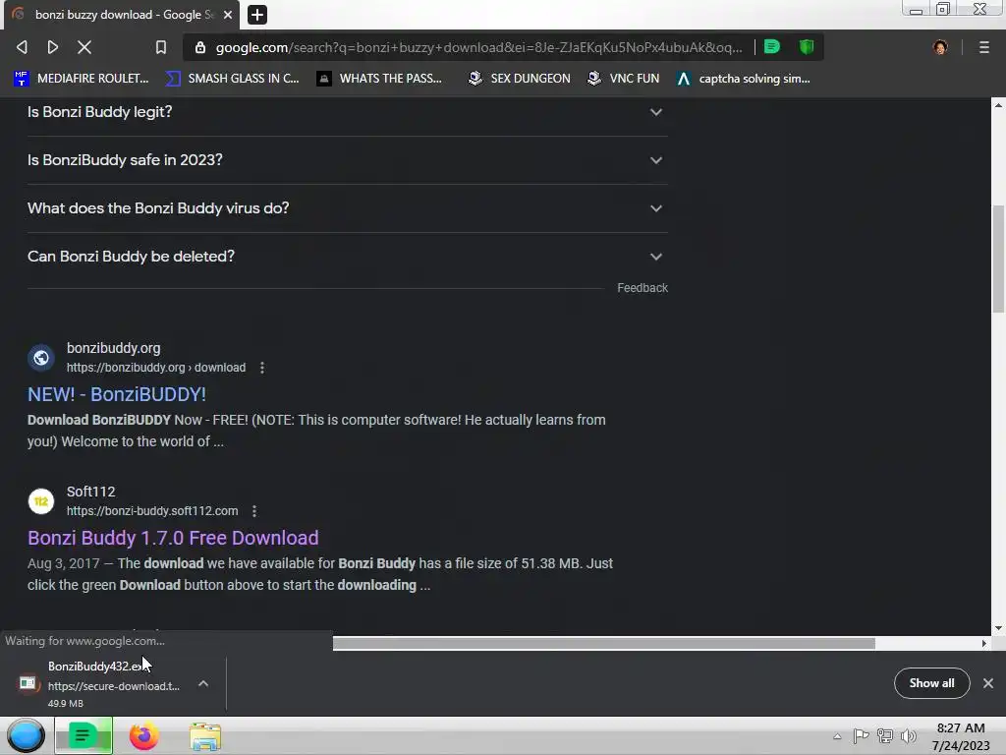Open captcha solving sim... bookmark

point(743,79)
